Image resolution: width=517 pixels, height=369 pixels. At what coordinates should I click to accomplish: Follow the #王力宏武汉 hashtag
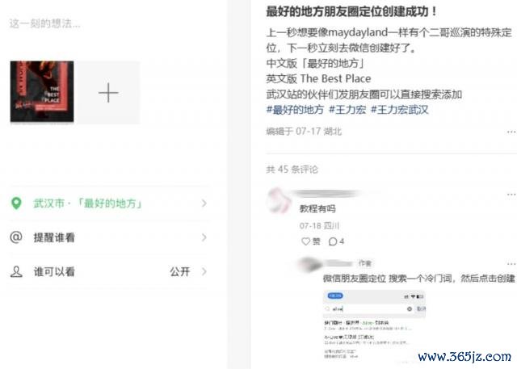(x=399, y=109)
